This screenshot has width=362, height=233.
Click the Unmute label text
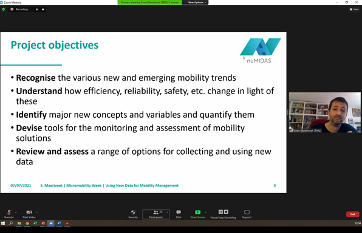point(9,217)
